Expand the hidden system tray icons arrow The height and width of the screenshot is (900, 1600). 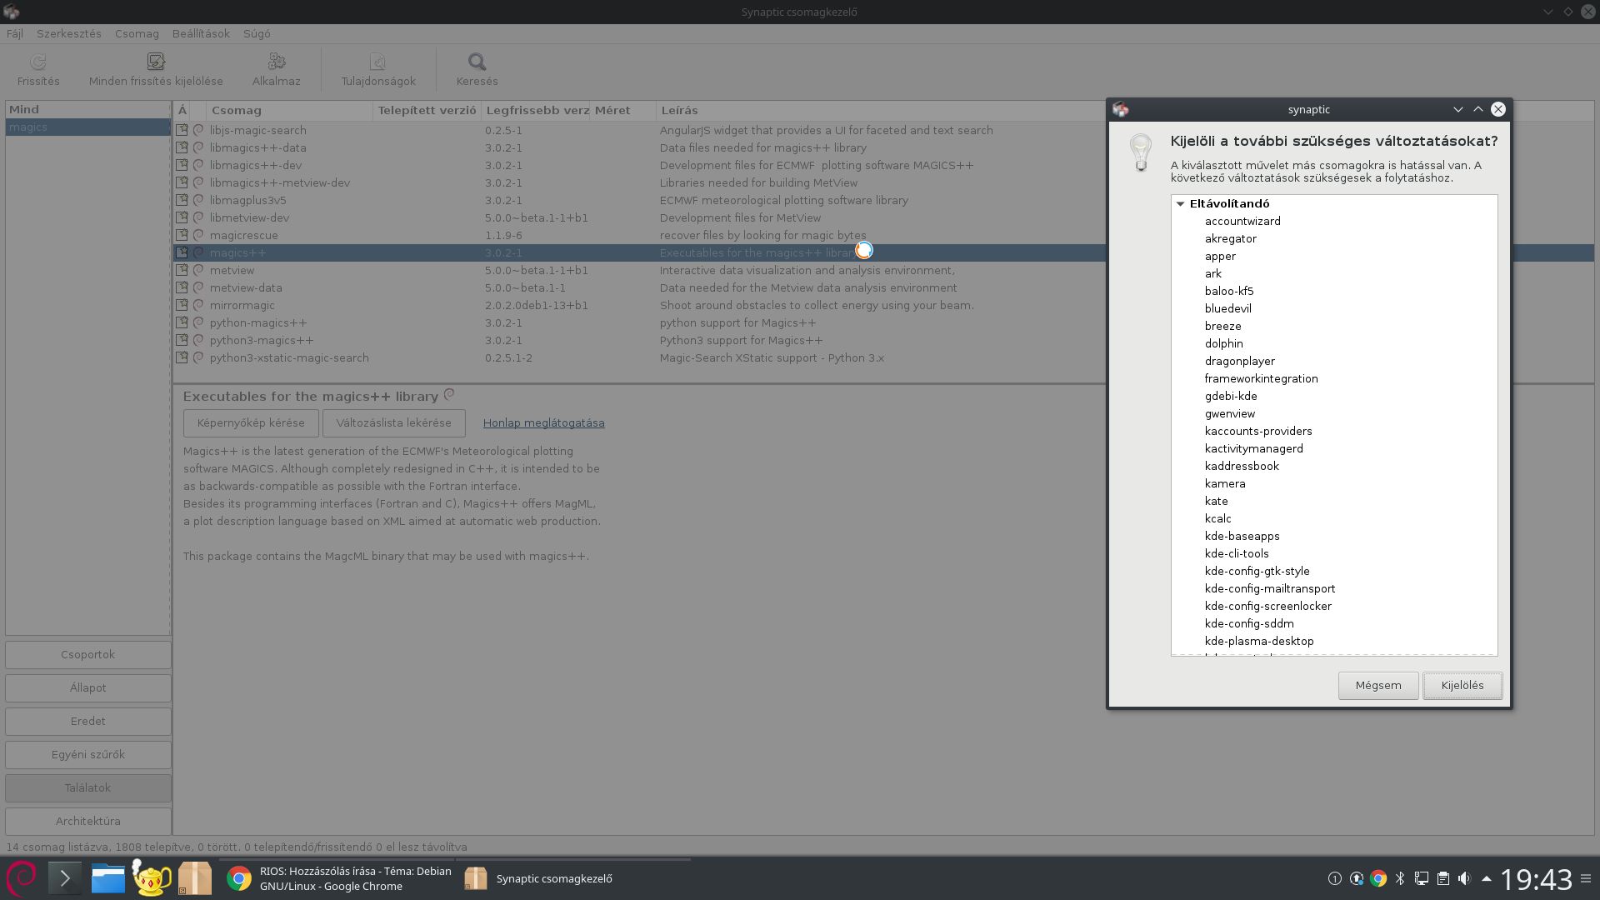pos(1486,878)
